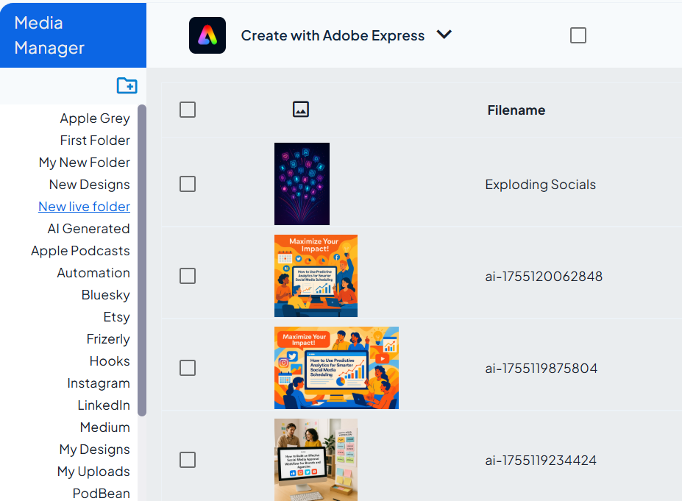This screenshot has height=501, width=682.
Task: Tick the checkbox in the top toolbar
Action: [x=578, y=35]
